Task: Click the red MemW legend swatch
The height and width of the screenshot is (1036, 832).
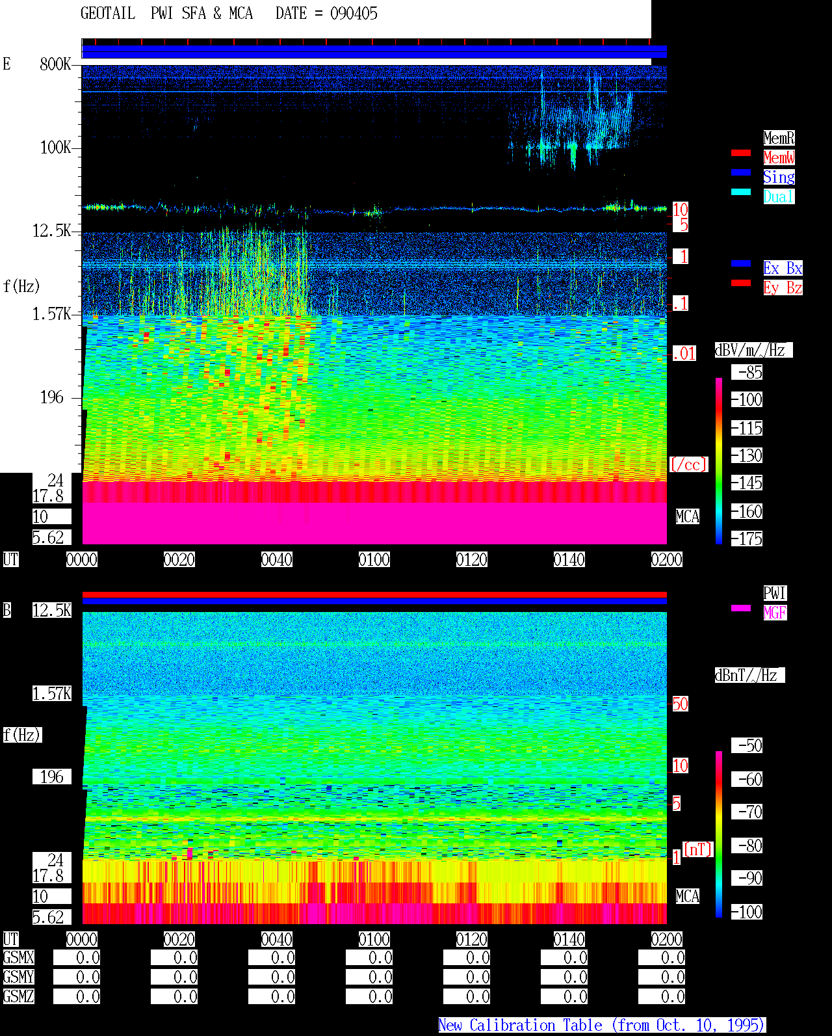Action: coord(741,153)
